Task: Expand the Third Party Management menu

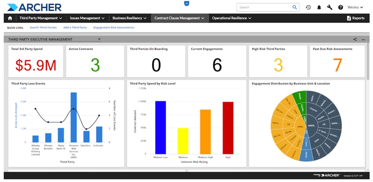Action: click(x=41, y=18)
